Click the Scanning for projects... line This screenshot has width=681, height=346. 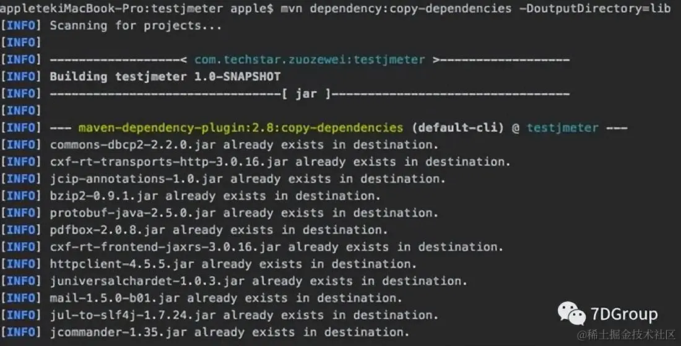136,25
